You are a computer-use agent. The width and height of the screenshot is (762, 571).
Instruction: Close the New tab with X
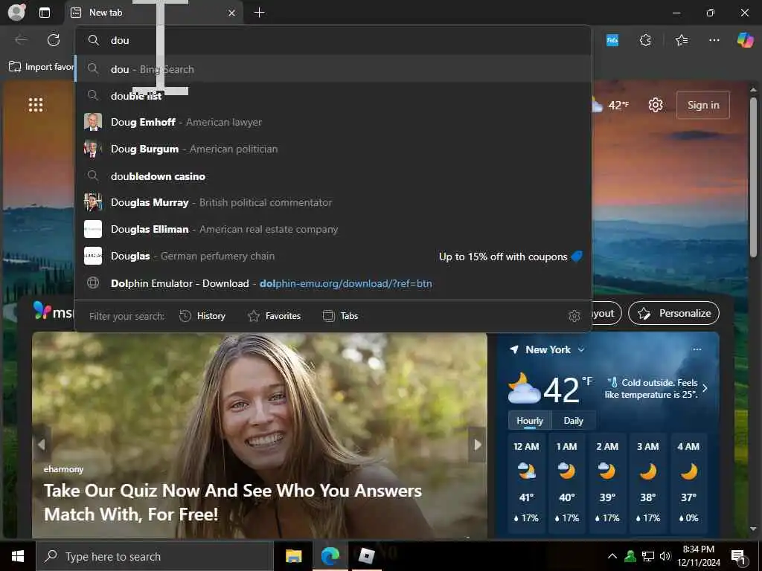click(x=232, y=13)
